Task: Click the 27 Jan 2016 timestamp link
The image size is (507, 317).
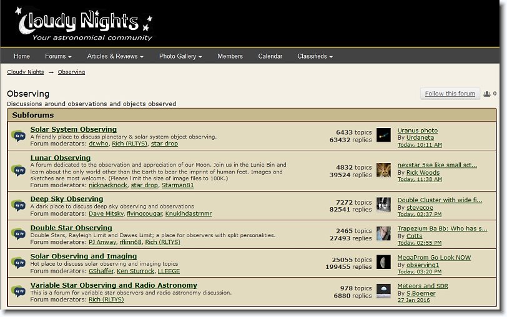Action: pyautogui.click(x=413, y=300)
